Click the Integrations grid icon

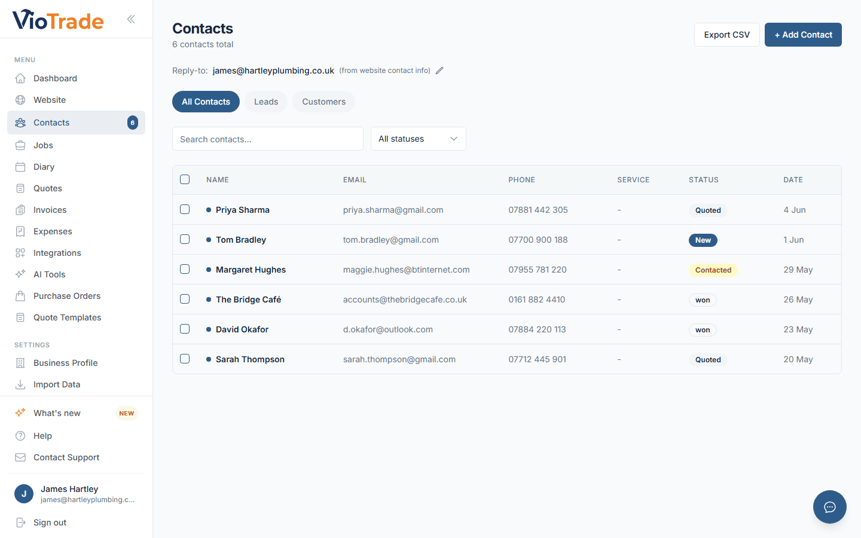(x=20, y=253)
